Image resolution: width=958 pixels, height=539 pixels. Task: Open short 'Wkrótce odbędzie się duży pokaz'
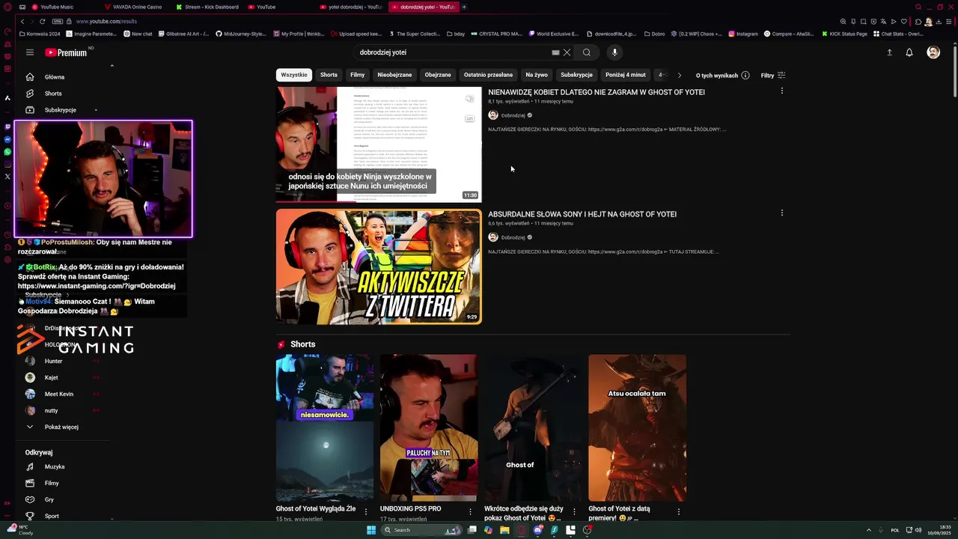click(x=533, y=428)
